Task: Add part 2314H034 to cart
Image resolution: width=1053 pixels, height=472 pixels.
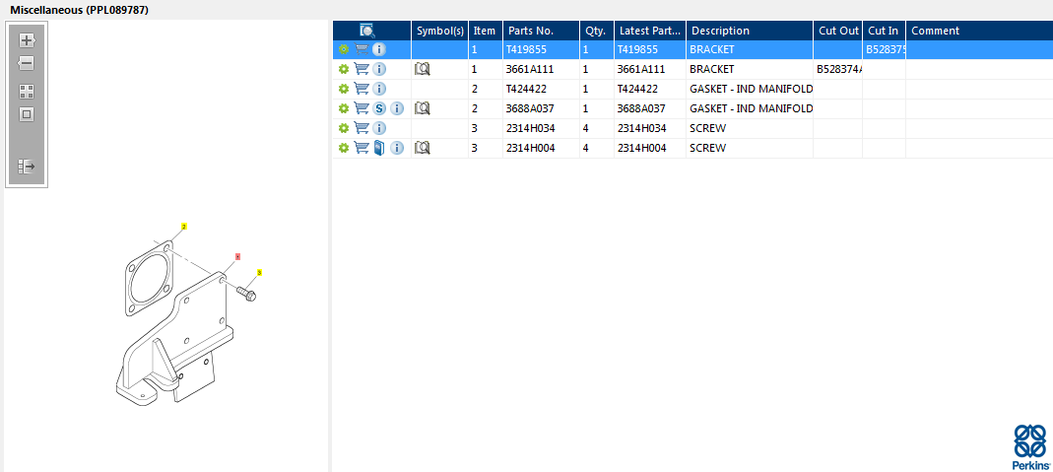Action: coord(362,127)
